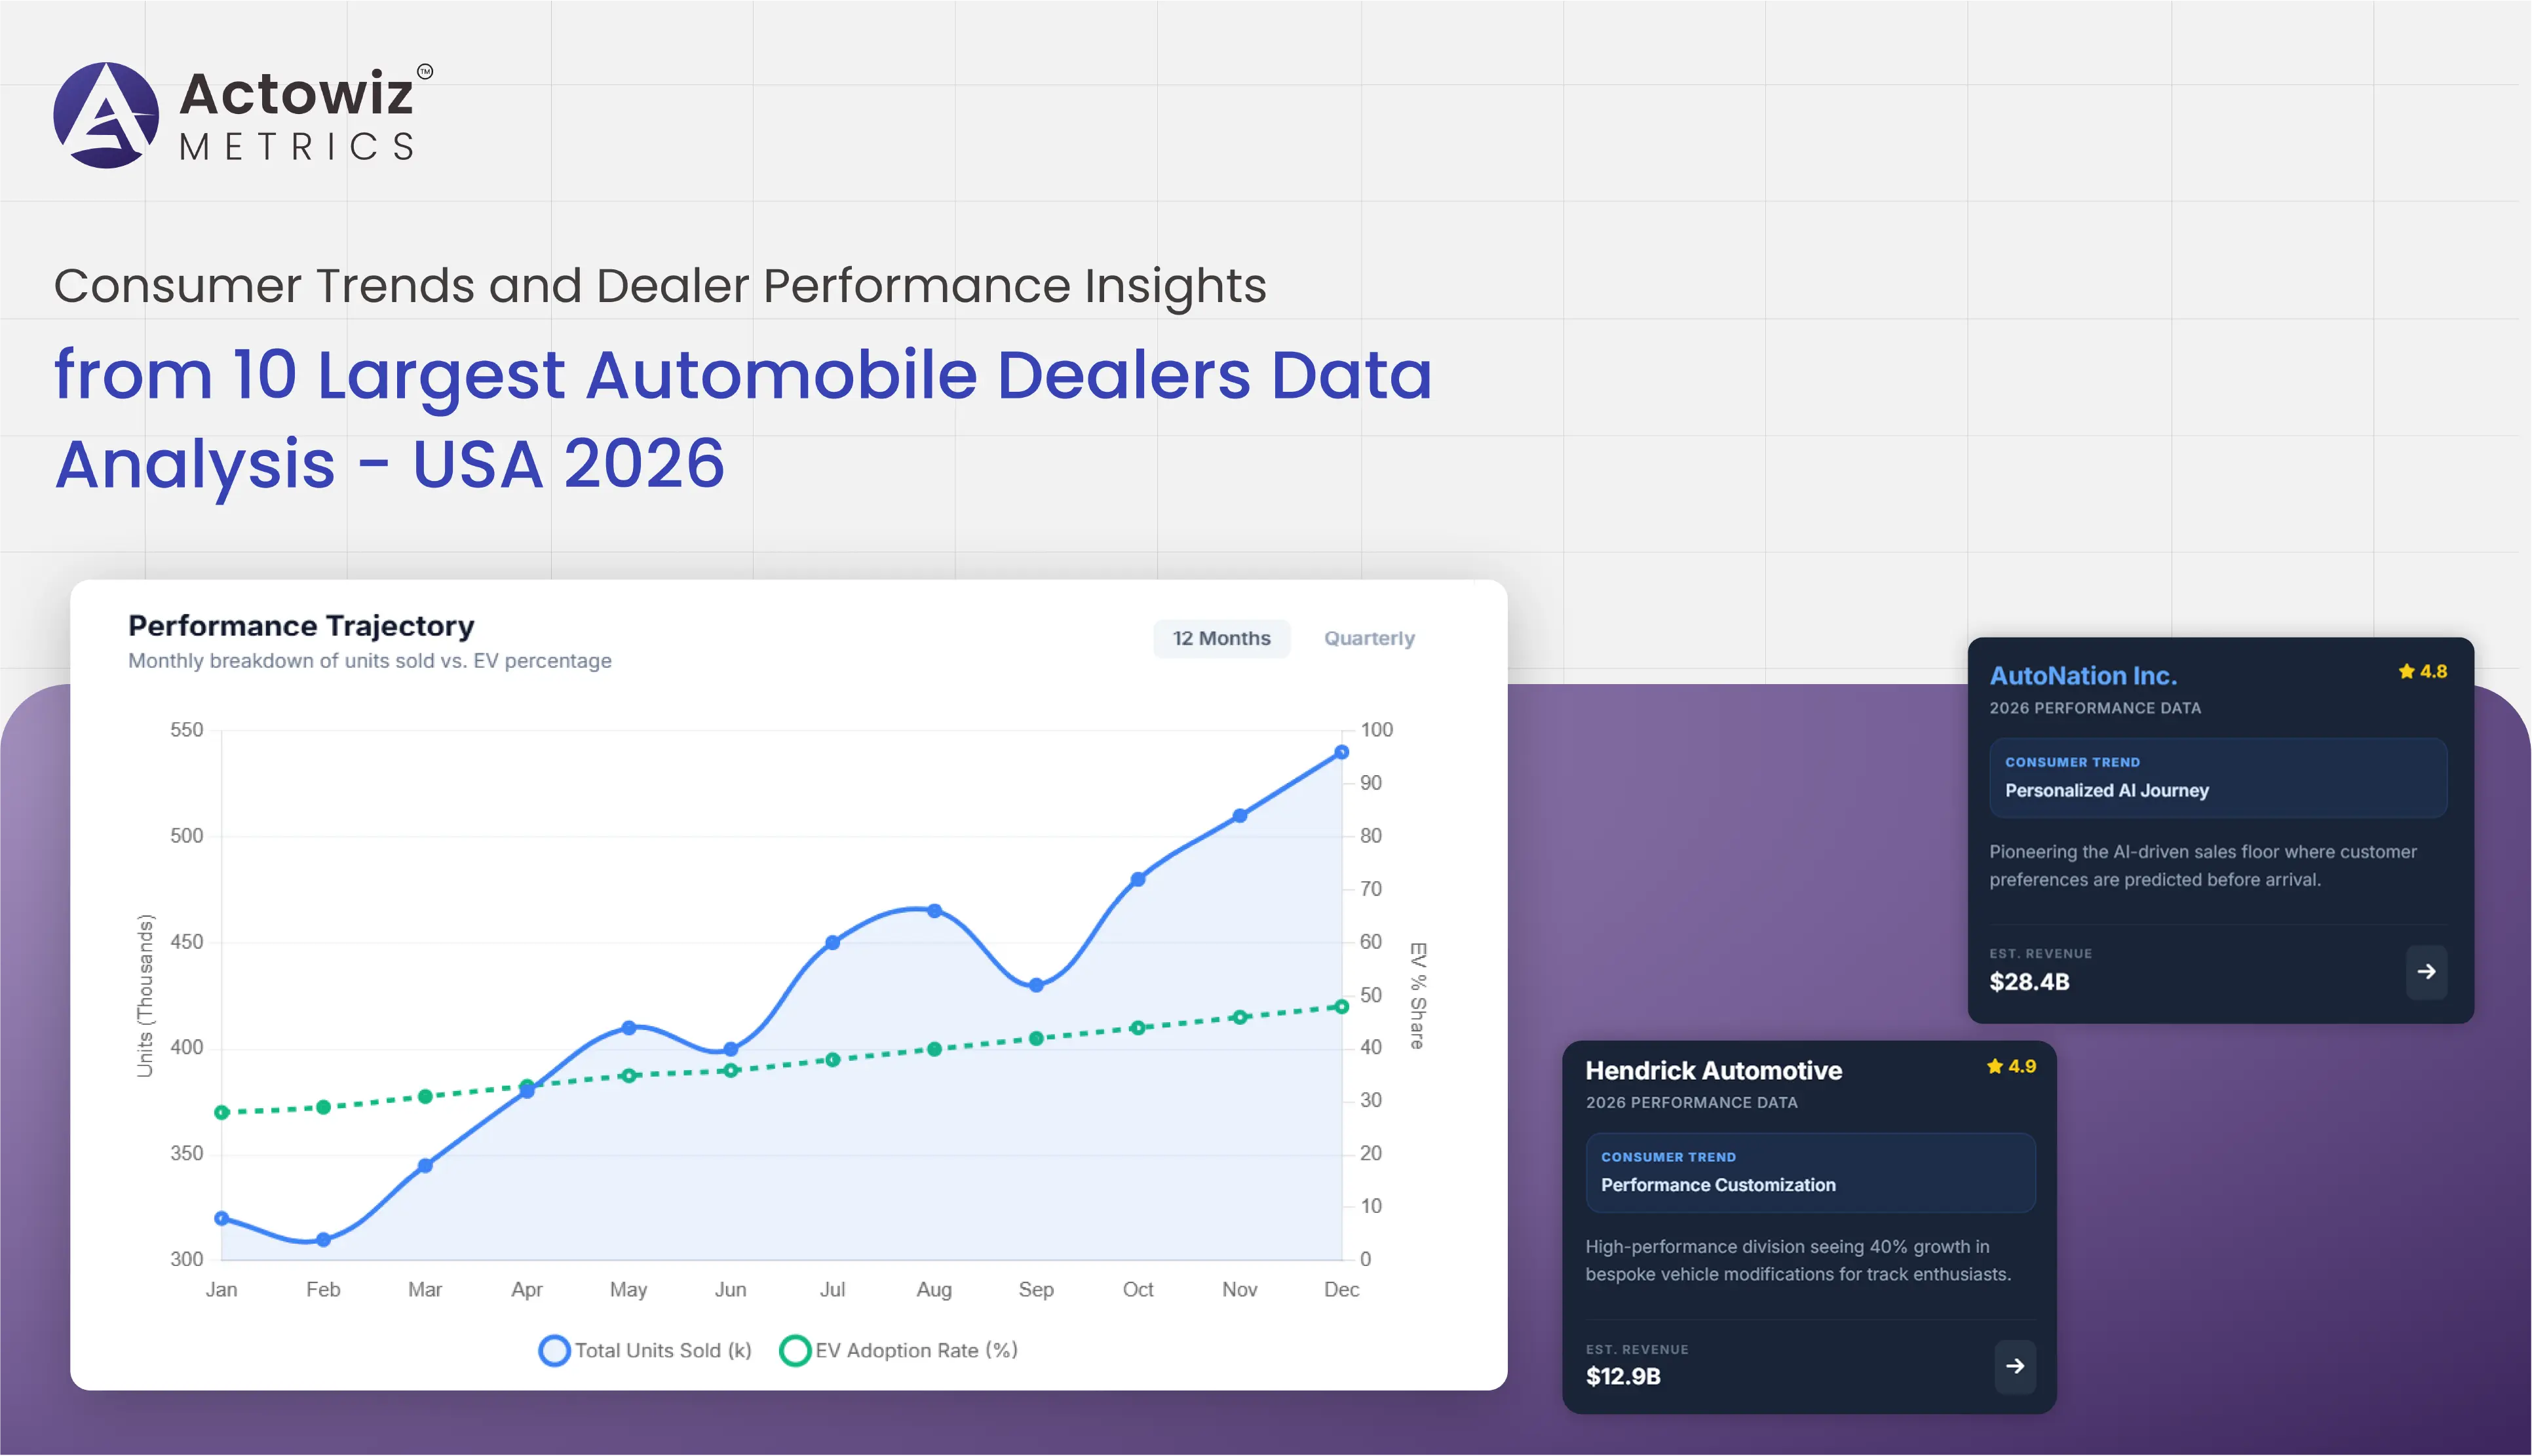Click the Dec units sold data point
The image size is (2532, 1456).
[1341, 752]
